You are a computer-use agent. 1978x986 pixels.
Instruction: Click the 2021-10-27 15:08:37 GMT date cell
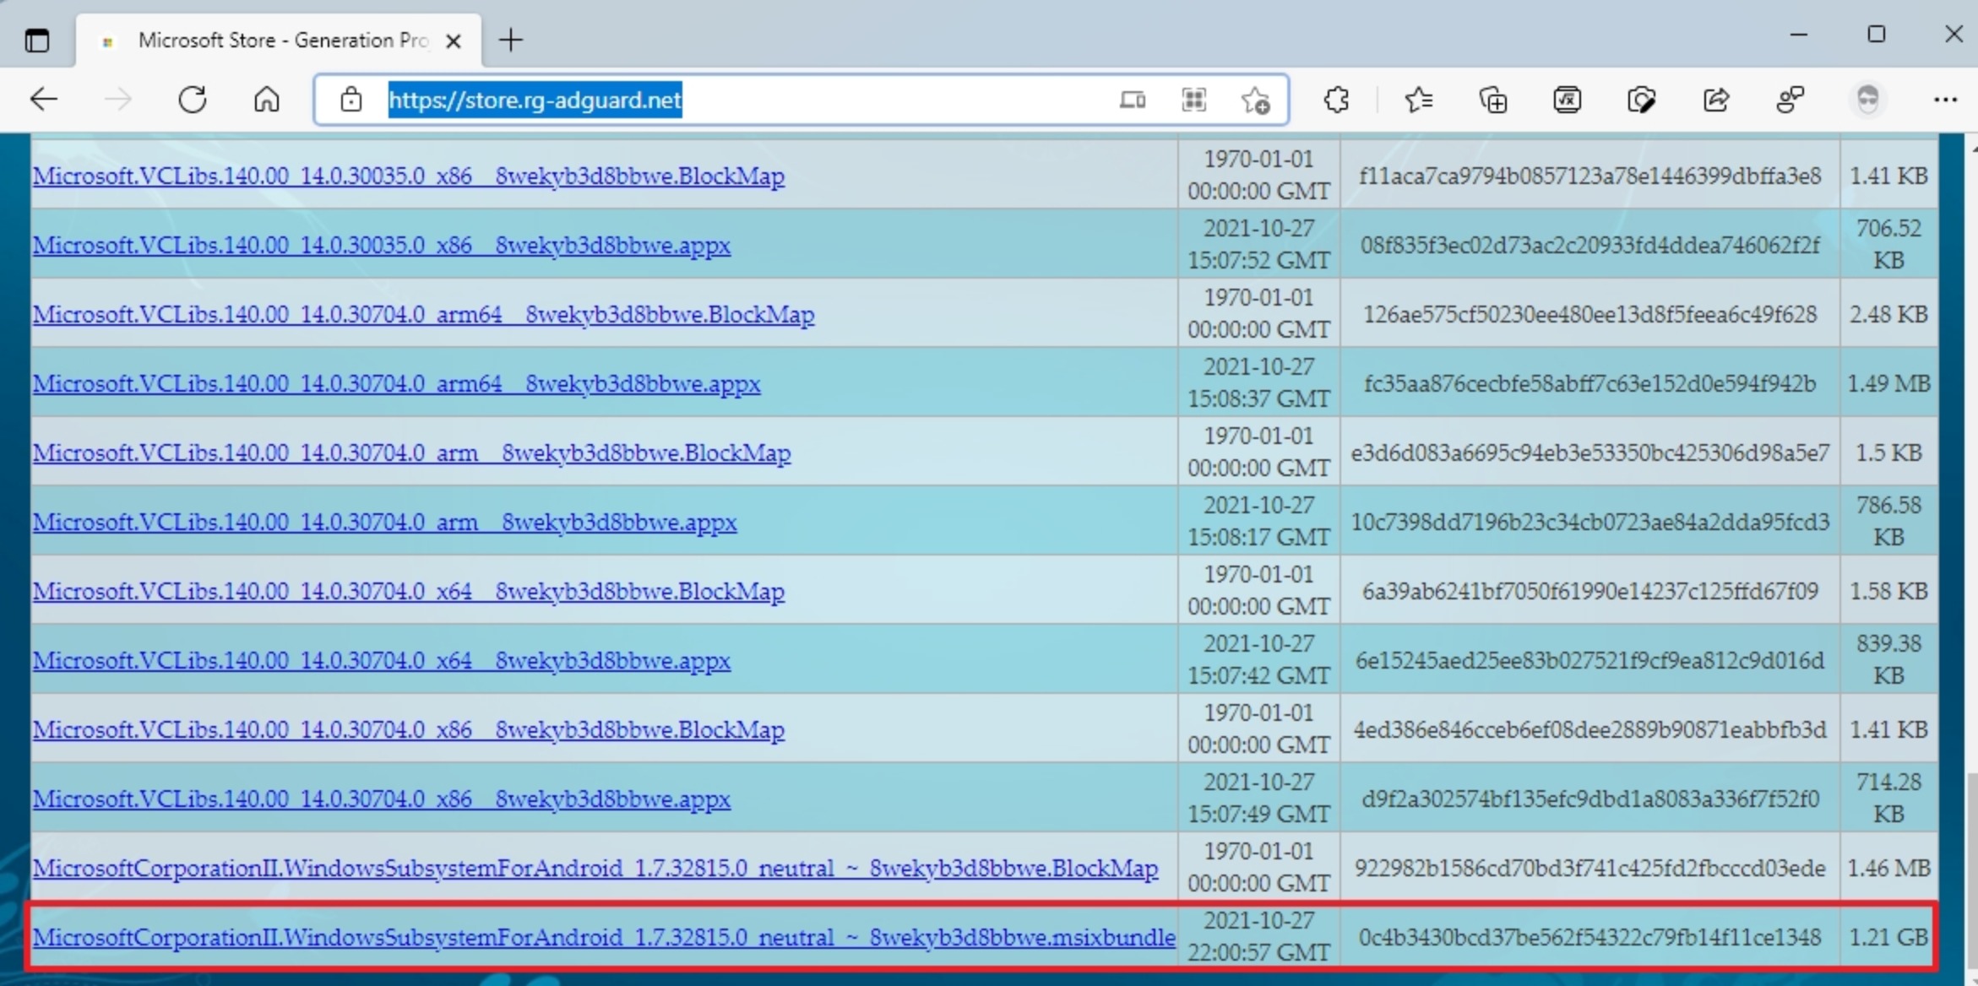tap(1258, 382)
